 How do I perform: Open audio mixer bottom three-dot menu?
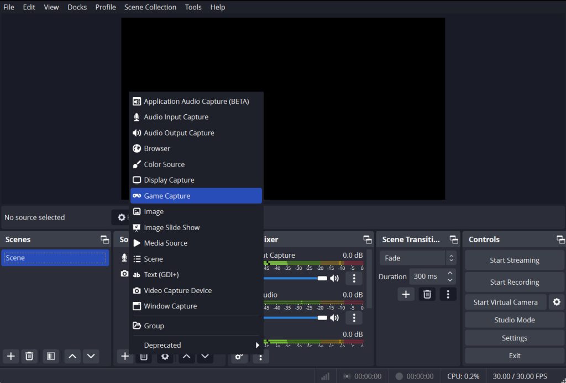coord(260,357)
